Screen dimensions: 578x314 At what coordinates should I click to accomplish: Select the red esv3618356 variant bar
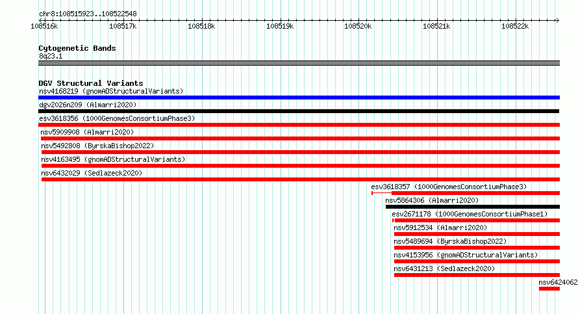tap(299, 125)
